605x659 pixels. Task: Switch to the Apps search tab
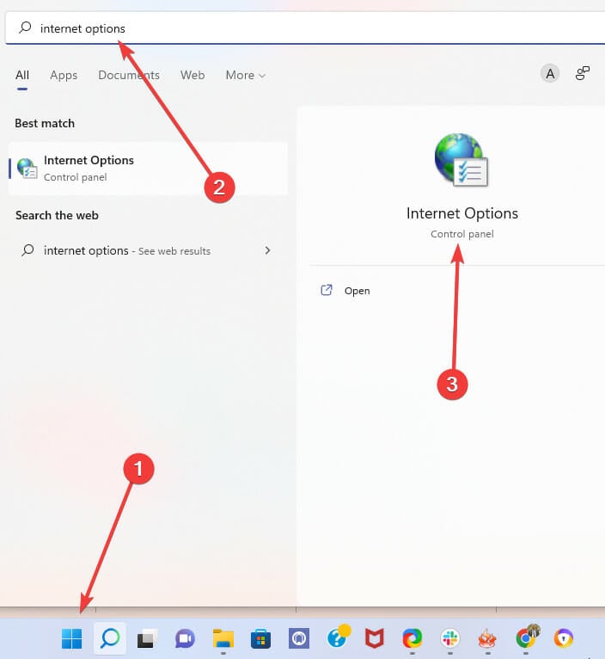64,75
